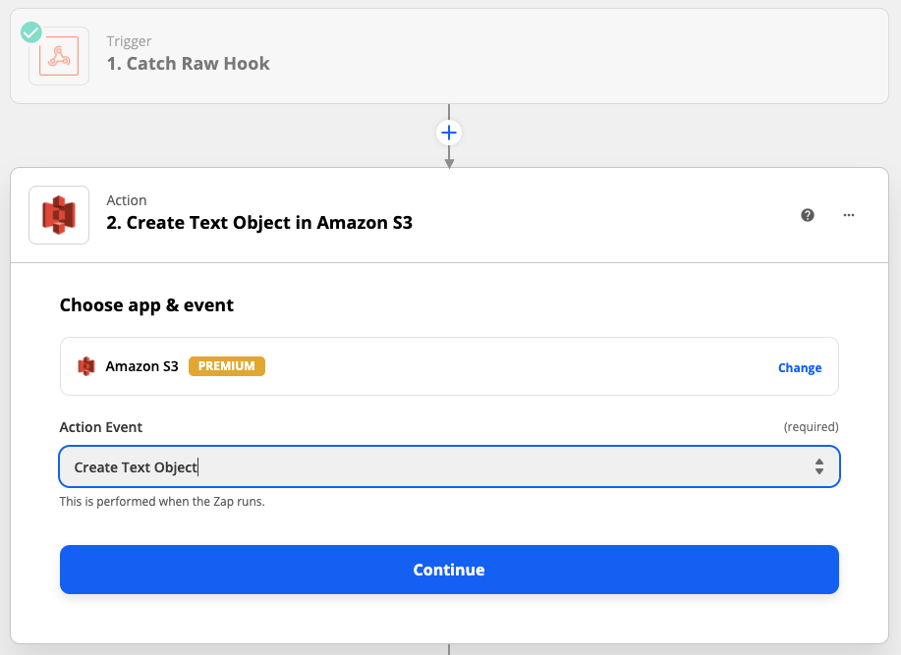Viewport: 901px width, 655px height.
Task: Open the three-dot more options menu
Action: [x=849, y=215]
